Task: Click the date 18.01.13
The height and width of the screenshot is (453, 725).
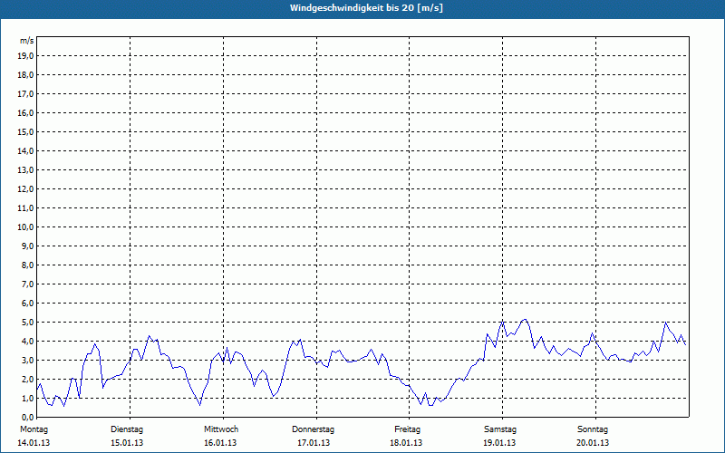Action: click(406, 443)
